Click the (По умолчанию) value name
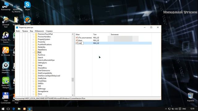 [x=85, y=38]
